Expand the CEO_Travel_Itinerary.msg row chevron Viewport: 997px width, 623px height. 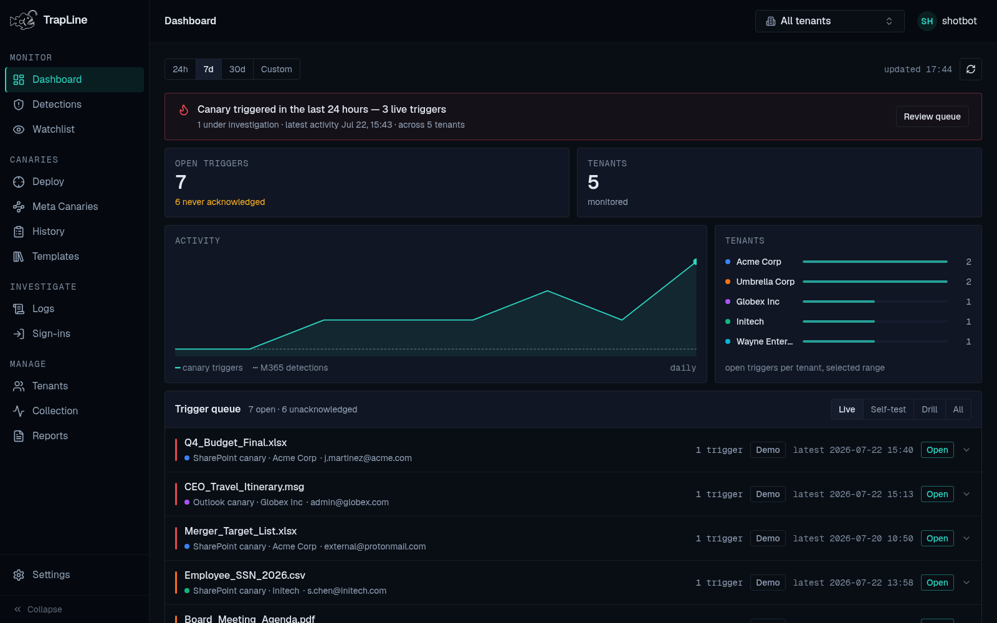pos(966,494)
